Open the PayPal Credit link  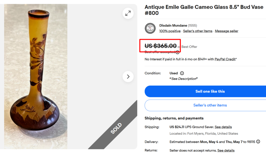225,59
